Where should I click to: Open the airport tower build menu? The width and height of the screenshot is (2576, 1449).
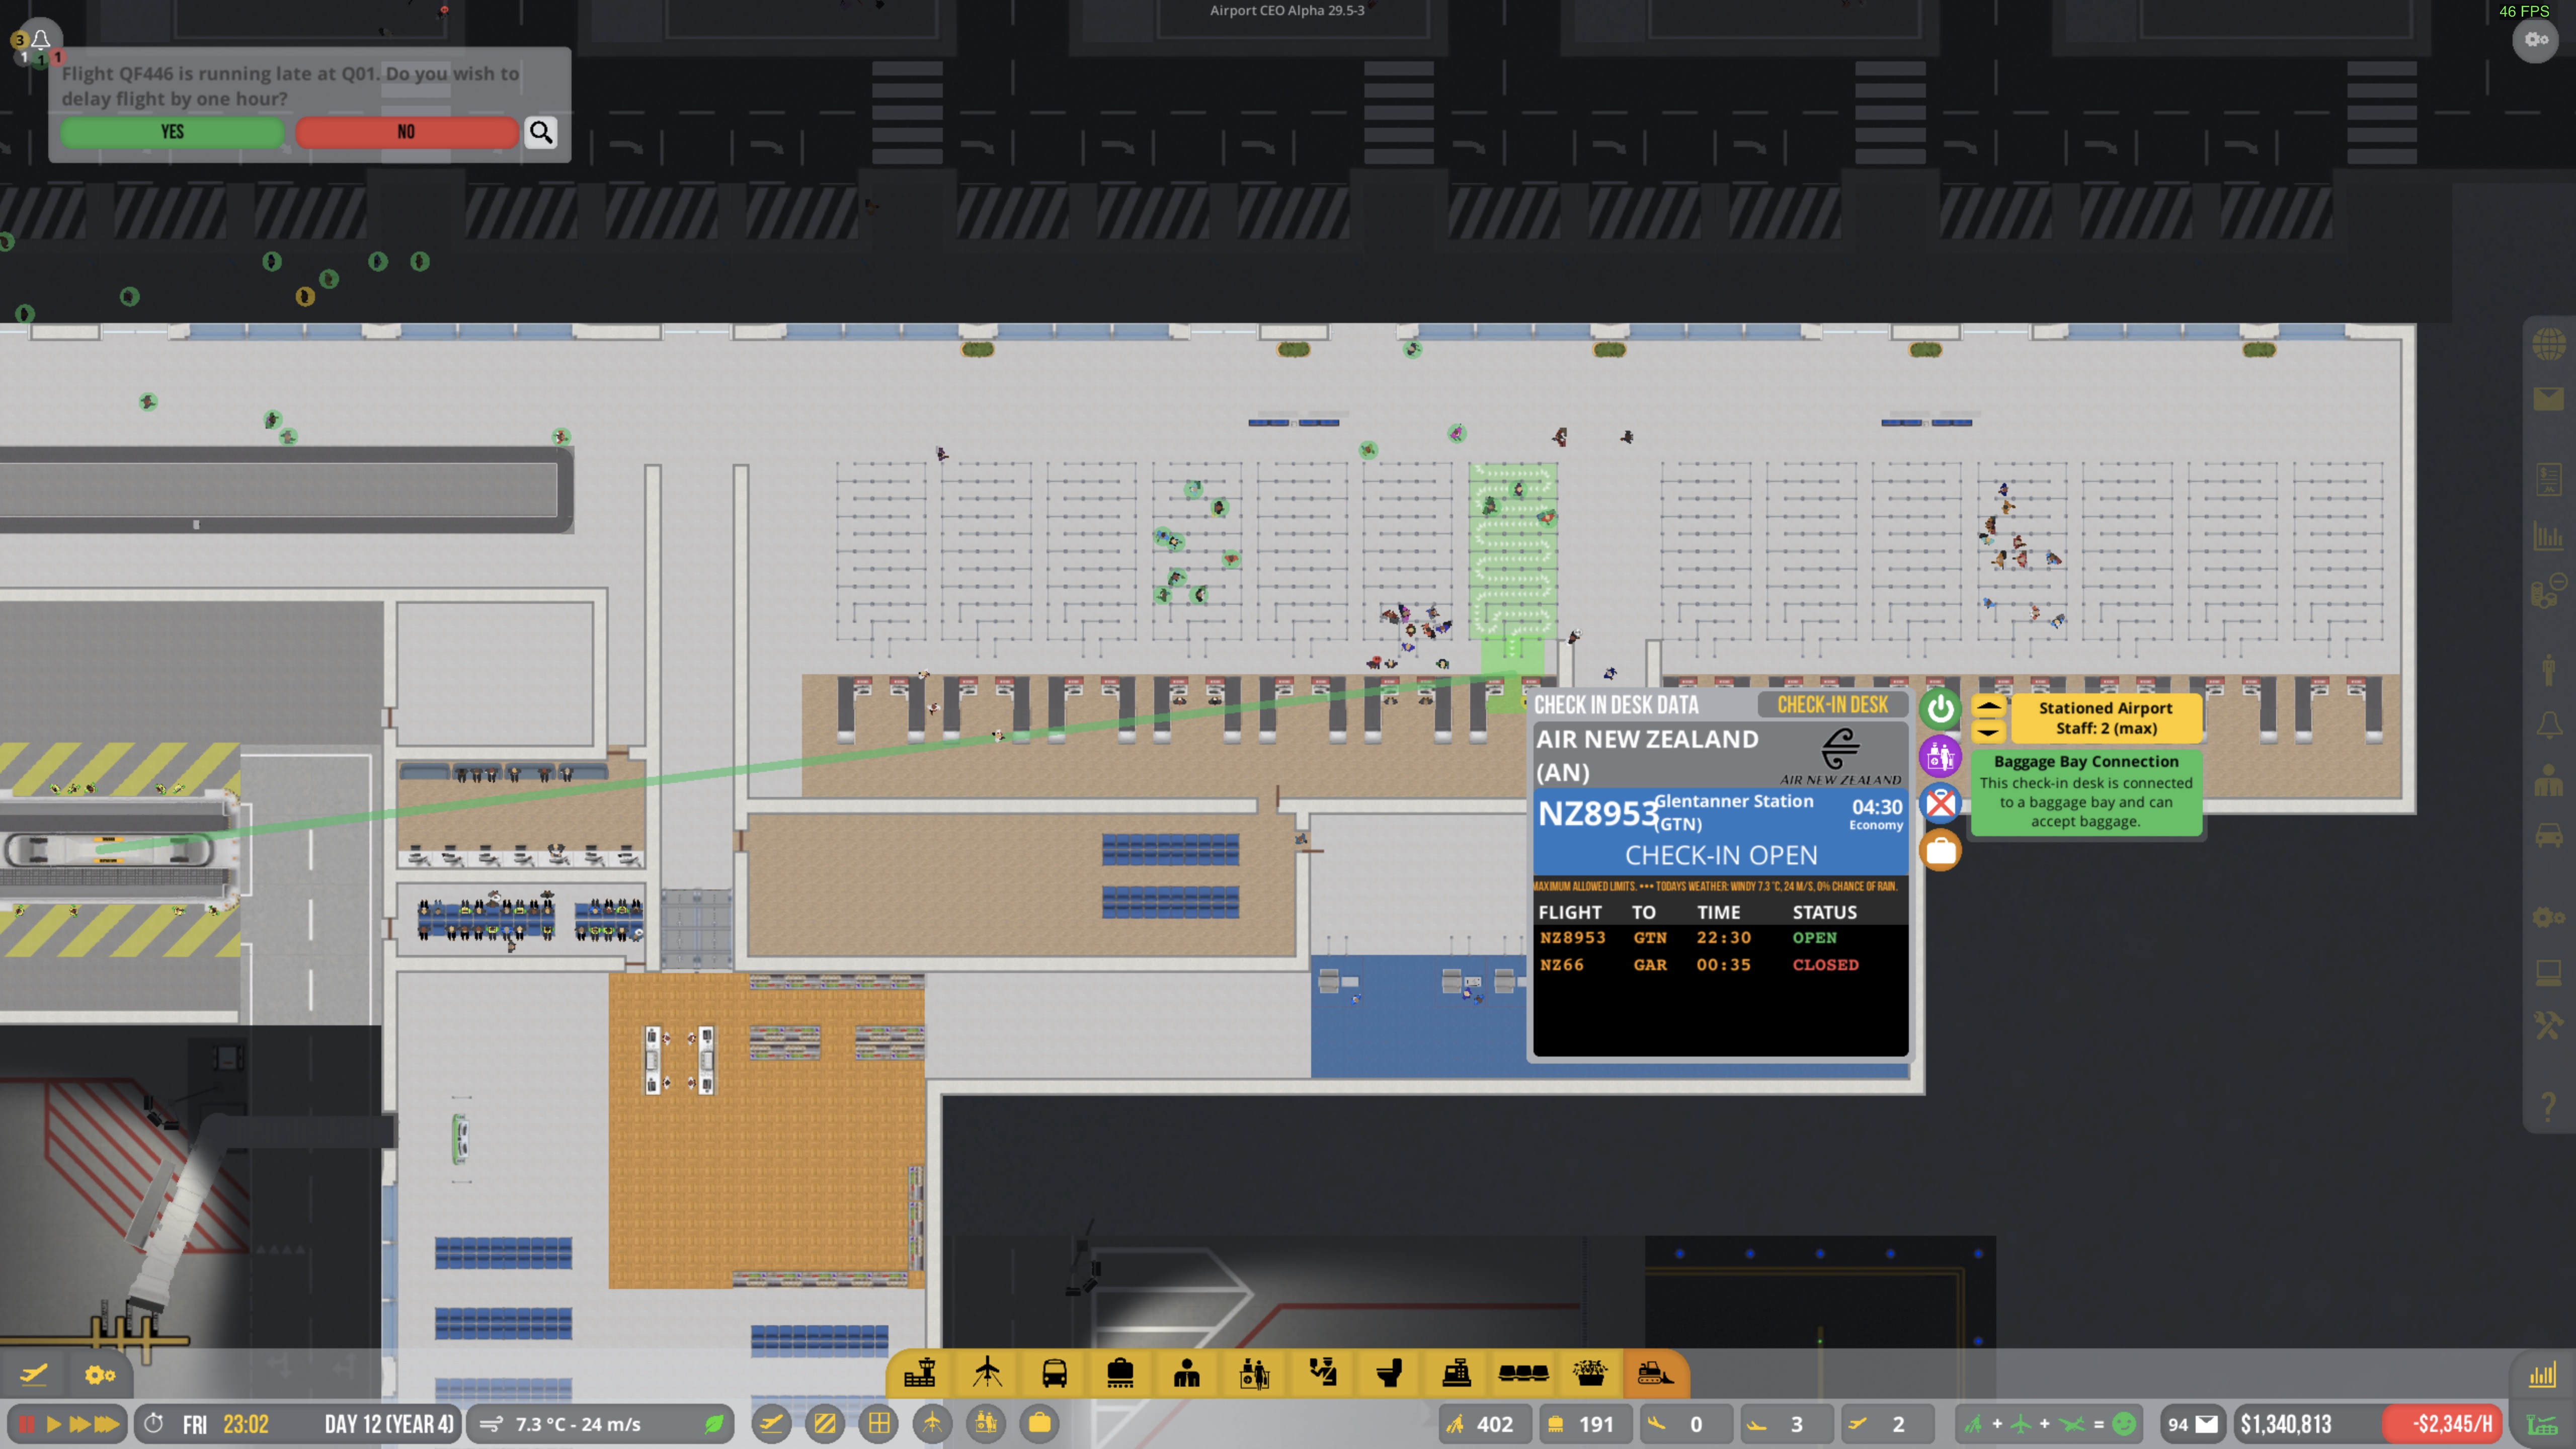pos(919,1373)
